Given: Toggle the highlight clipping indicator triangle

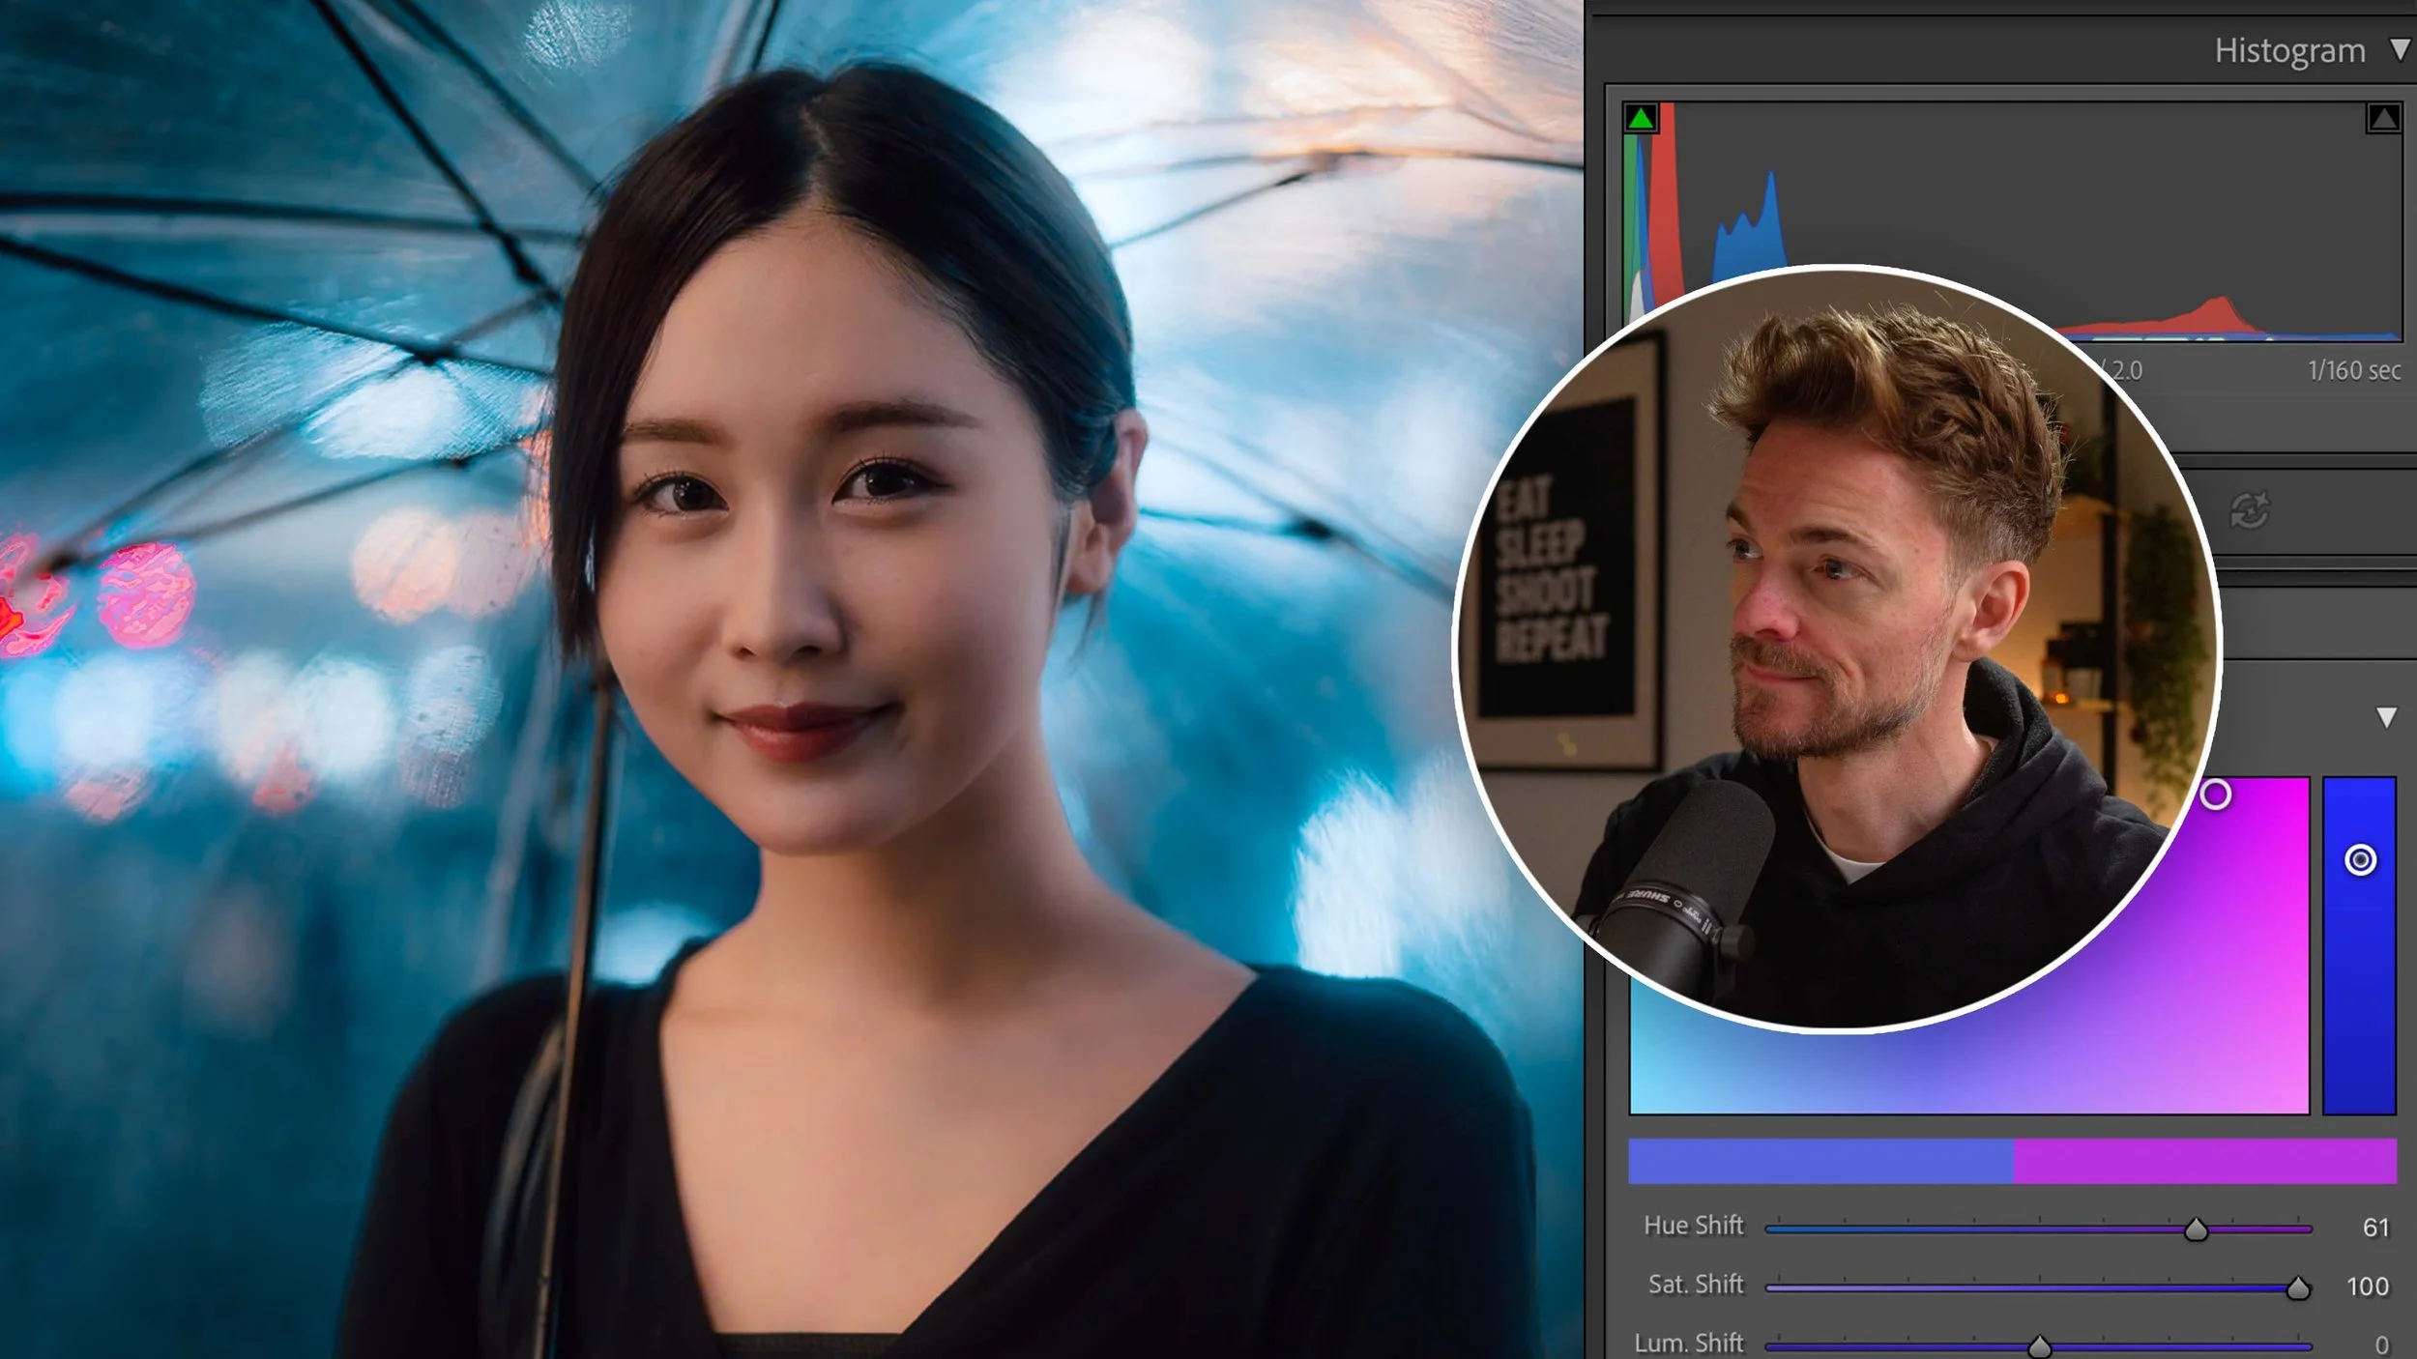Looking at the screenshot, I should (x=2382, y=119).
